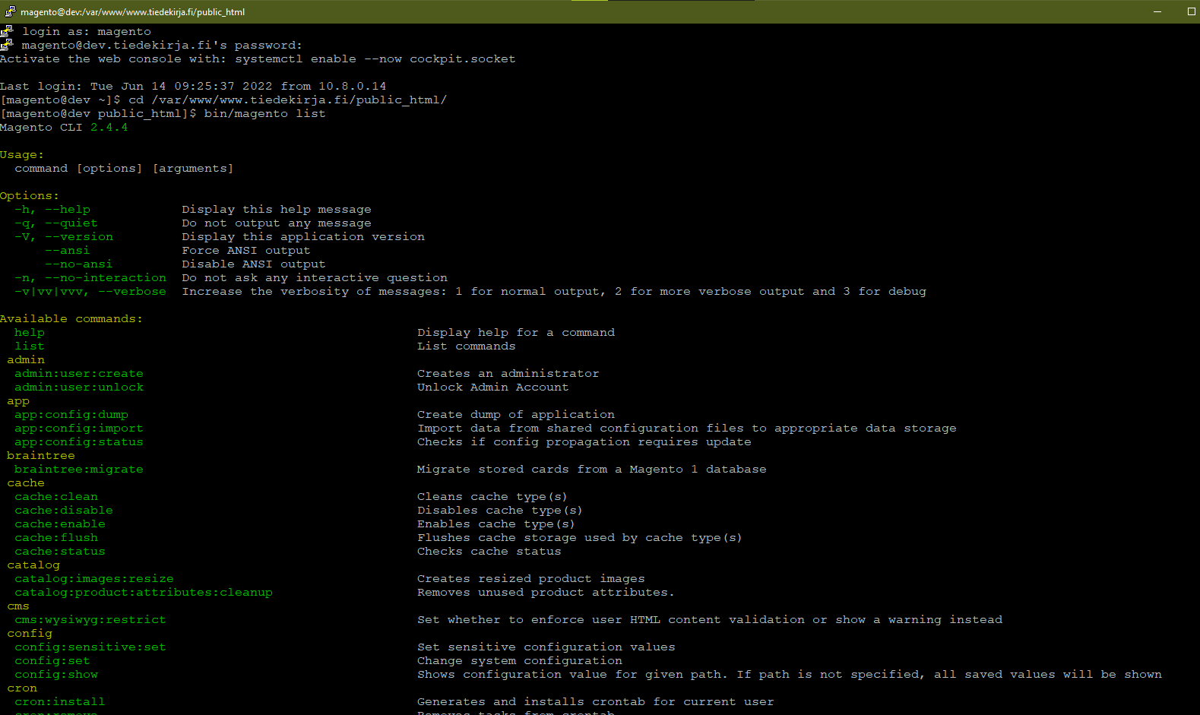Viewport: 1200px width, 715px height.
Task: Click the 'help' command entry
Action: [x=30, y=333]
